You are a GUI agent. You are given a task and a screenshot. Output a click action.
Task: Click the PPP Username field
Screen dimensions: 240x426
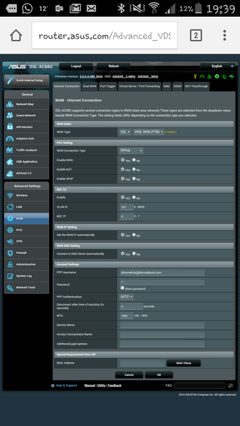click(x=162, y=272)
